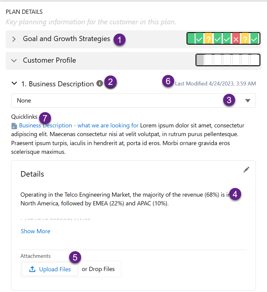Image resolution: width=267 pixels, height=292 pixels.
Task: Click Show More in Details
Action: [35, 231]
